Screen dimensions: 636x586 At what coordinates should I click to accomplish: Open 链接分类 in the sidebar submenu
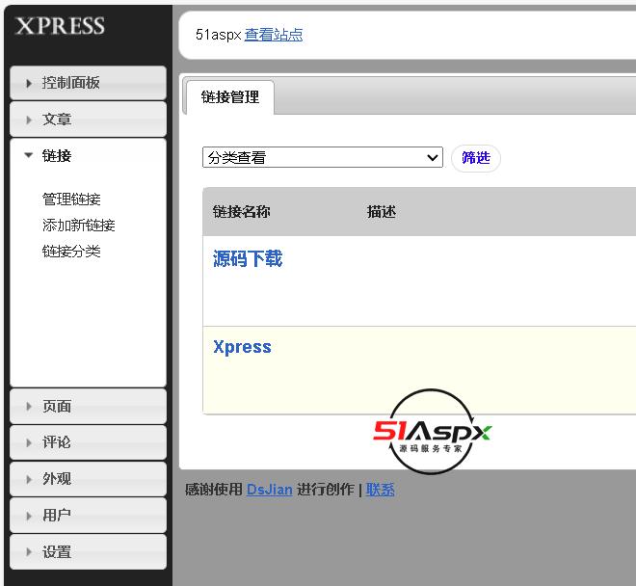(x=71, y=252)
